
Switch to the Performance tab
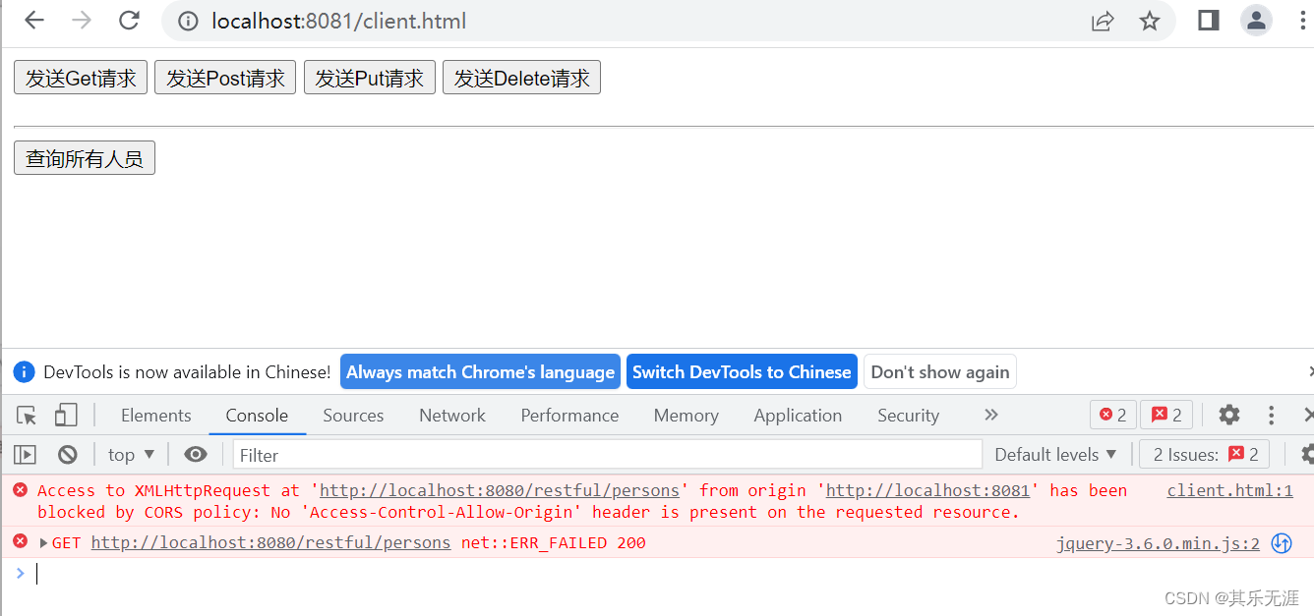coord(569,416)
